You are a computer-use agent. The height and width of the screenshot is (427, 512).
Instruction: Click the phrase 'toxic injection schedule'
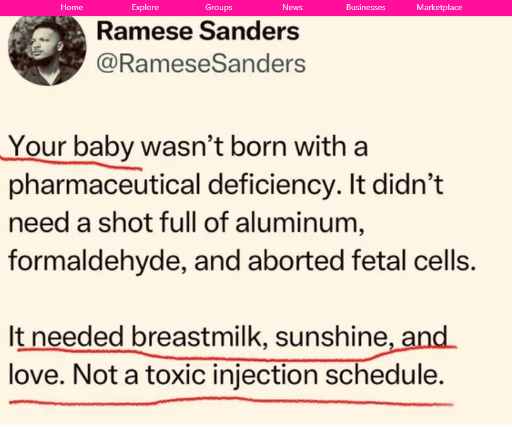coord(295,375)
